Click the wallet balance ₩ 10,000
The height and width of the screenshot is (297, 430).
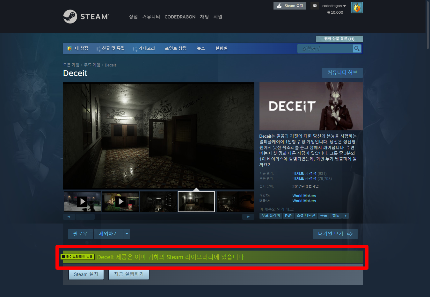[335, 12]
